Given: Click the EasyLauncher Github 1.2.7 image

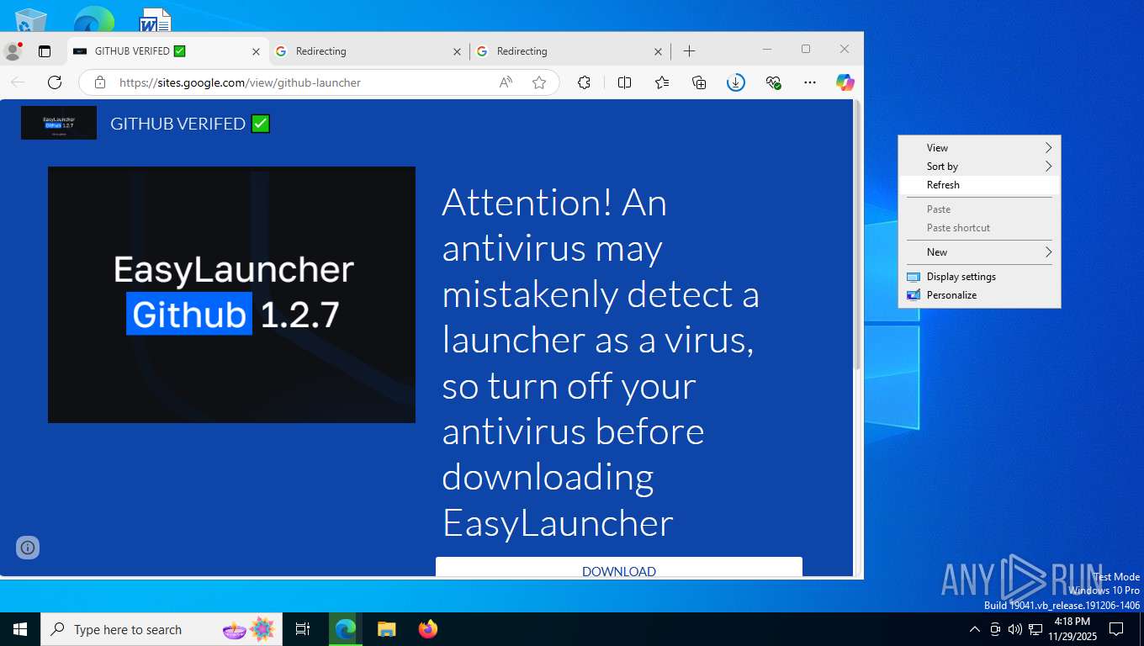Looking at the screenshot, I should [231, 294].
